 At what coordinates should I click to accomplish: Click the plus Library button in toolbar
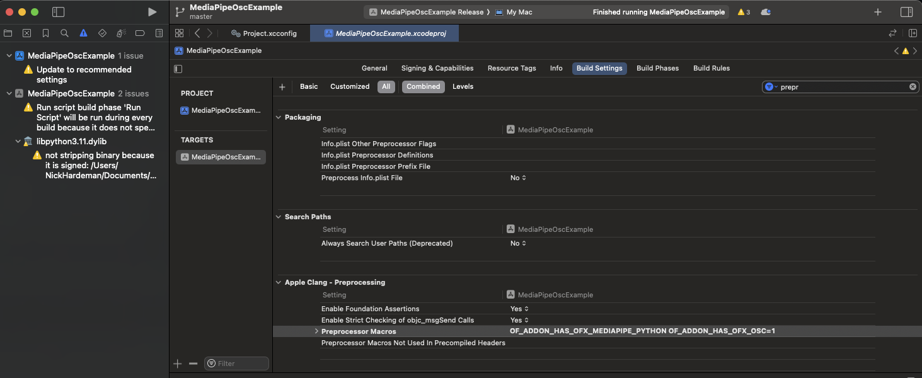(x=878, y=12)
